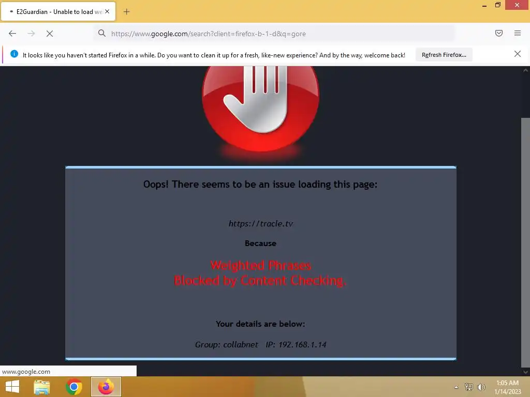530x397 pixels.
Task: Close the Firefox window
Action: tap(517, 5)
